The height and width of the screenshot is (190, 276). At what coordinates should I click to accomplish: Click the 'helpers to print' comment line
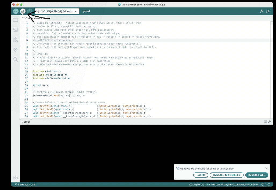69,103
